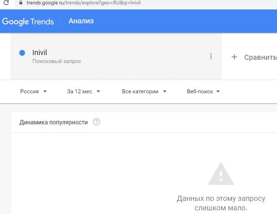
Task: Open three-dot options menu for Inivil
Action: [211, 56]
